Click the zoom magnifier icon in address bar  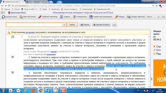pyautogui.click(x=153, y=6)
